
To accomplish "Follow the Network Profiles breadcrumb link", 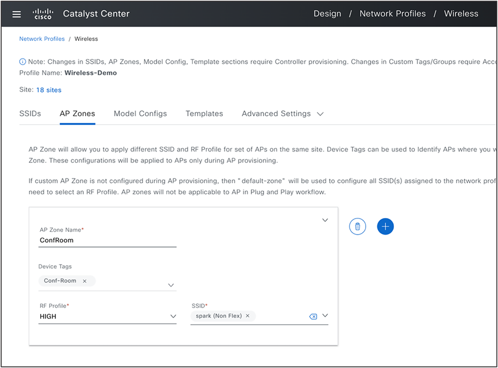I will pyautogui.click(x=42, y=39).
